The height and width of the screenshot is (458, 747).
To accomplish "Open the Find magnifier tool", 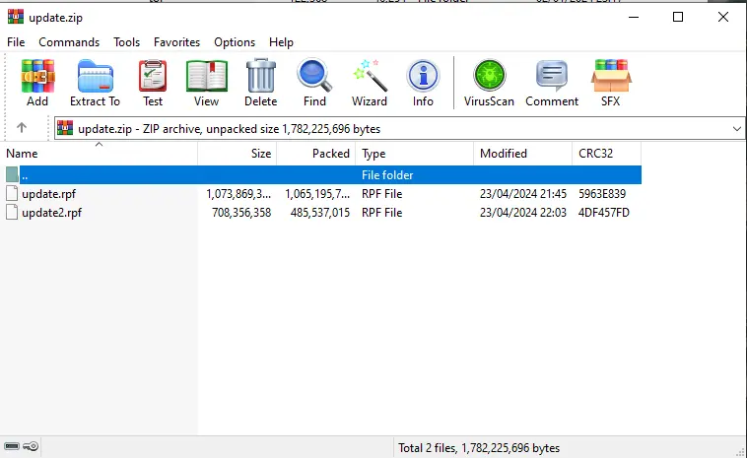I will point(314,75).
